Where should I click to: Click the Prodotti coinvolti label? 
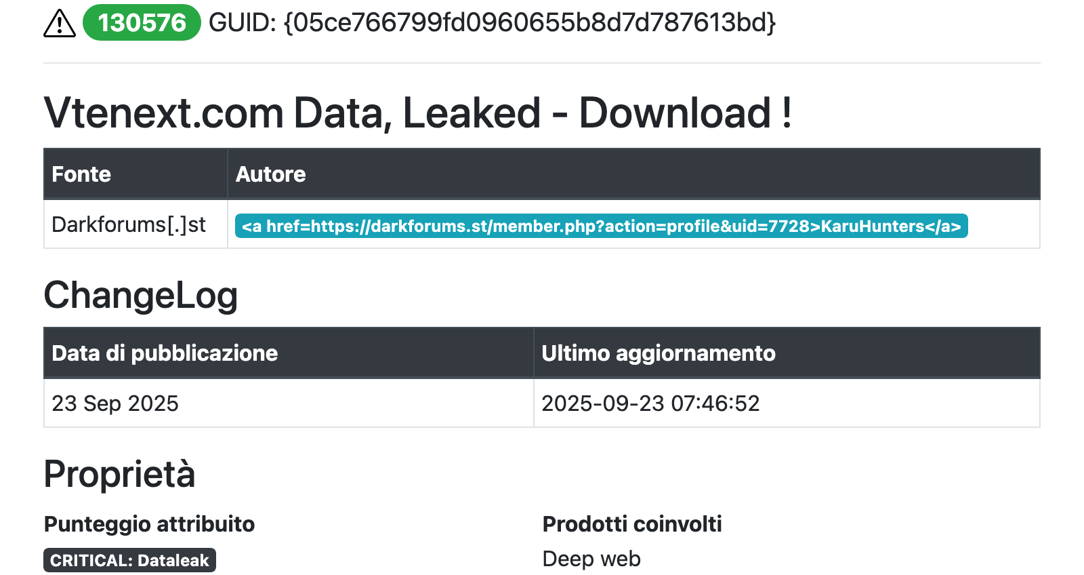click(631, 524)
